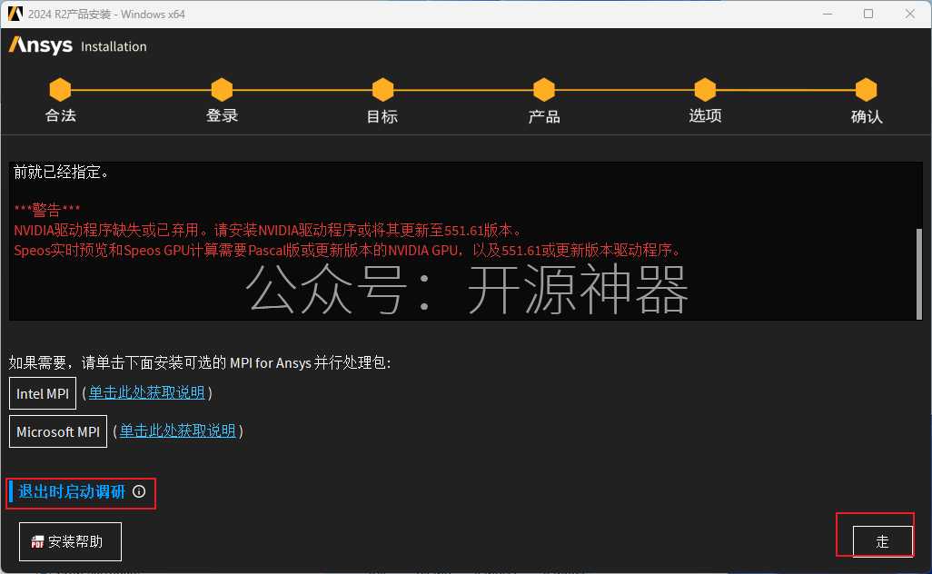Click the 走 button to finish
932x574 pixels.
click(x=883, y=541)
